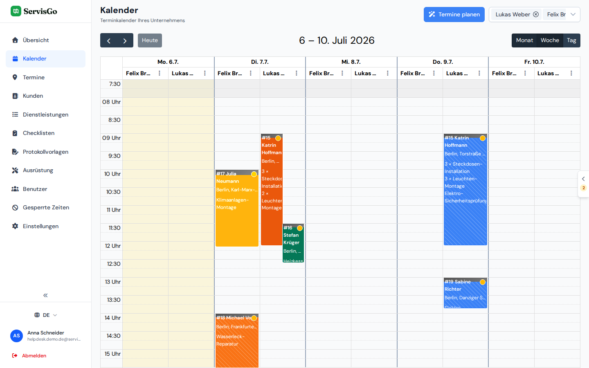Click the Protokollvorlagen pen icon
Image resolution: width=589 pixels, height=368 pixels.
(x=15, y=152)
